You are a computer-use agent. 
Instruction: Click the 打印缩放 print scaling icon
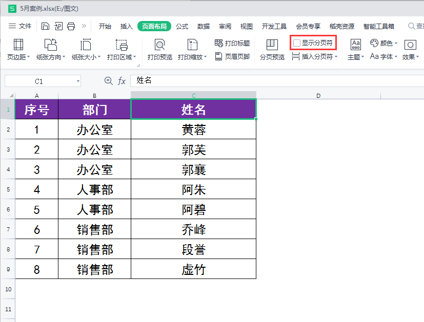coord(193,45)
